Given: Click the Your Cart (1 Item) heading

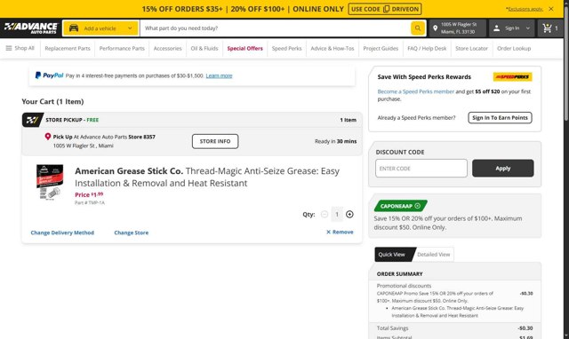Looking at the screenshot, I should click(x=52, y=101).
